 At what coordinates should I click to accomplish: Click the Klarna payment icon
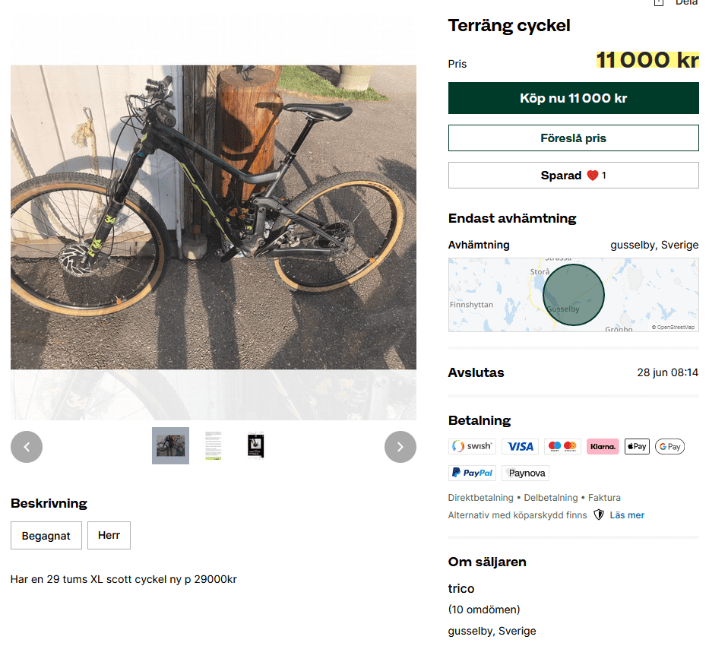pos(603,447)
